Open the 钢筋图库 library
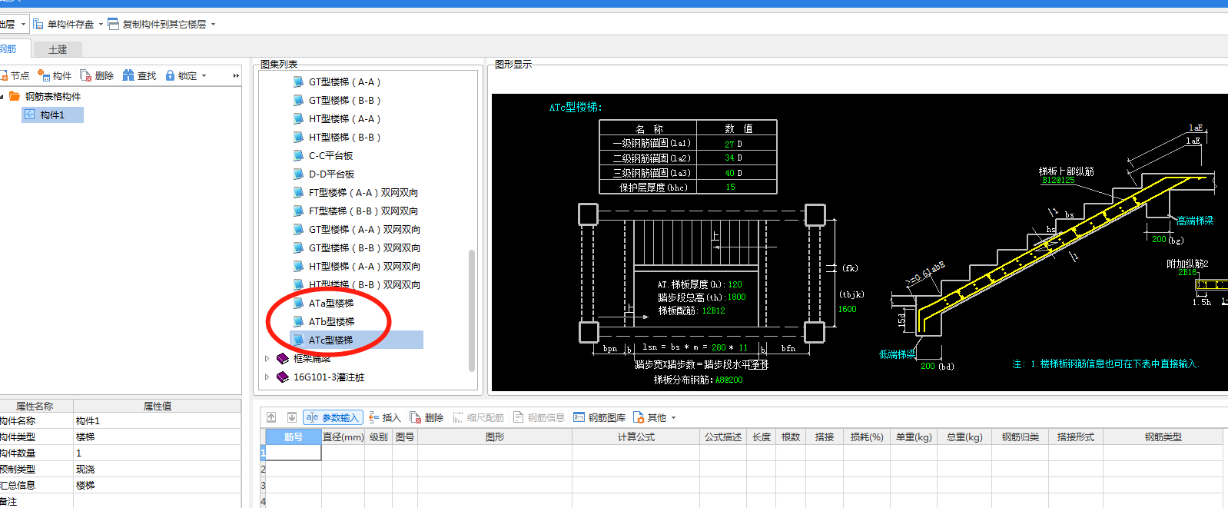The width and height of the screenshot is (1228, 508). pyautogui.click(x=599, y=418)
